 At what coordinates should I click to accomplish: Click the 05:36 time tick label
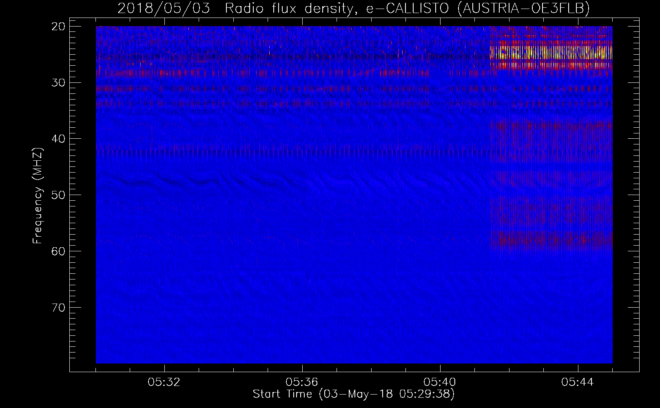tap(302, 382)
